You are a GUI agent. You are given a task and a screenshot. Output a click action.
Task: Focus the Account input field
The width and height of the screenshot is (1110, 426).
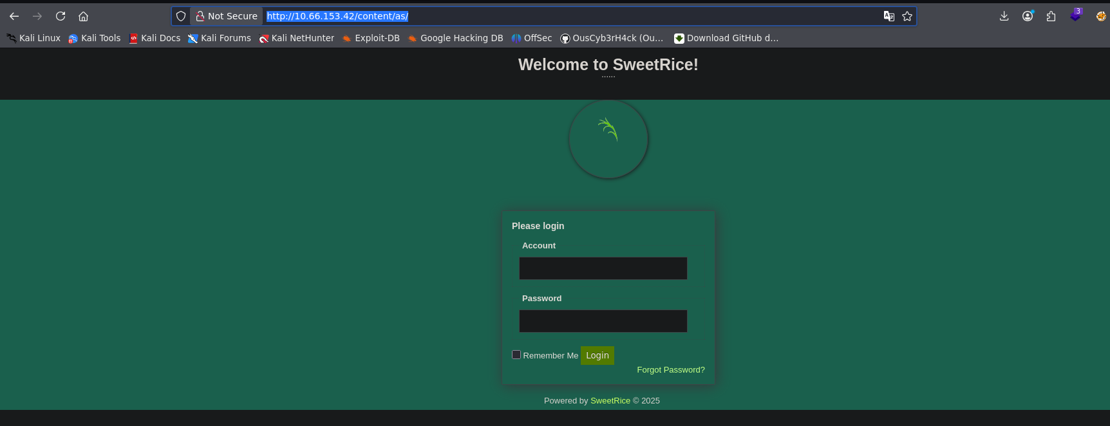click(603, 268)
